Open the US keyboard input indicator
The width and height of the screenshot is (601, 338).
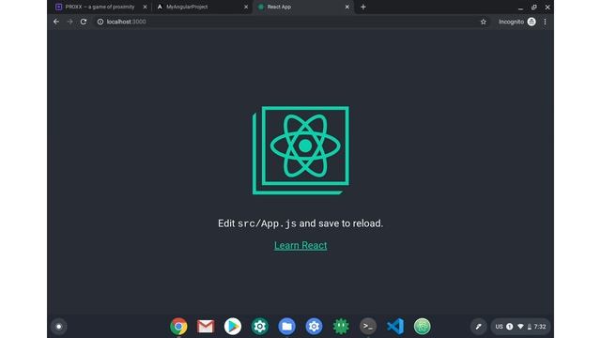pyautogui.click(x=499, y=327)
